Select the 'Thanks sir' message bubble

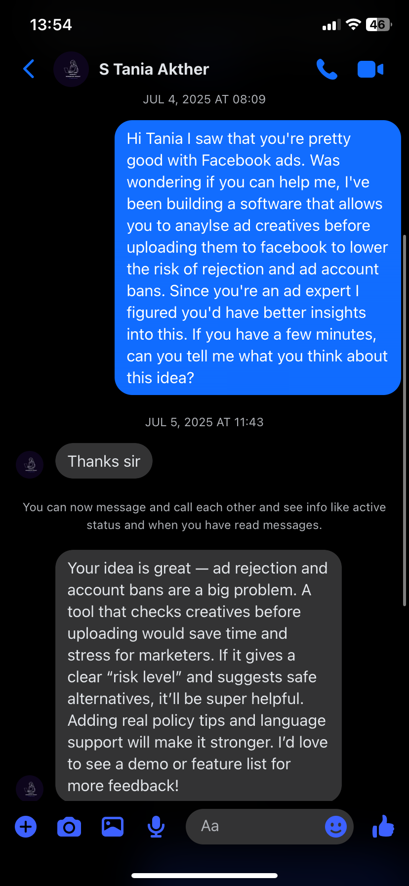coord(104,461)
